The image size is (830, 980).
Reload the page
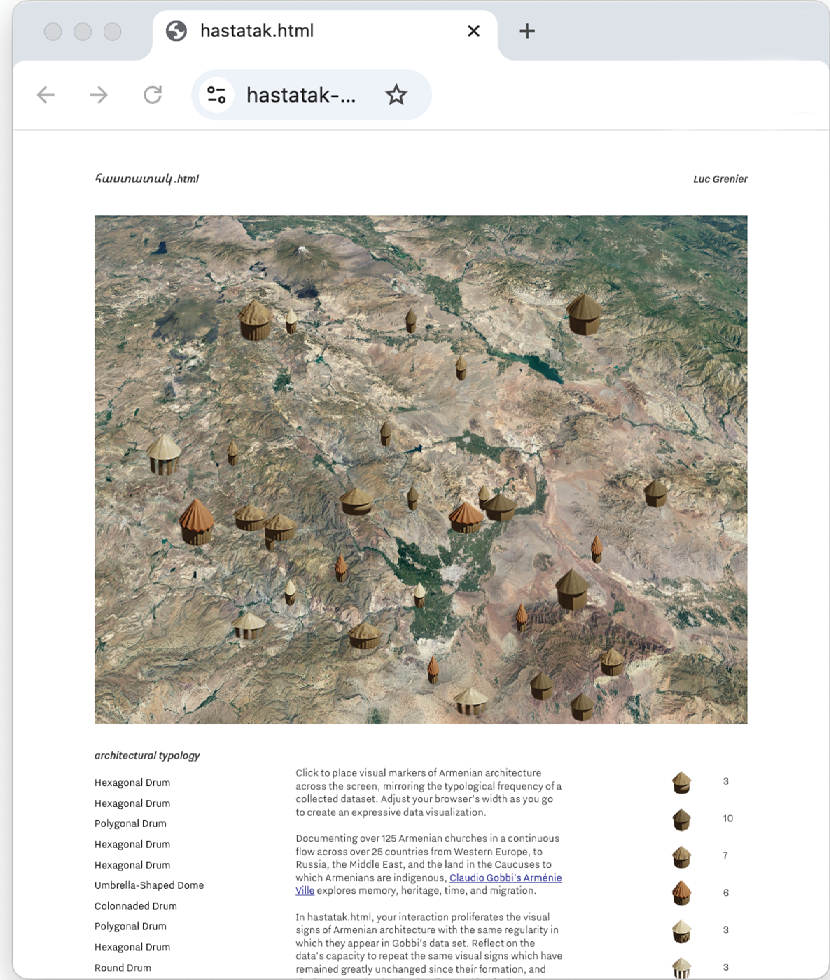[x=152, y=95]
